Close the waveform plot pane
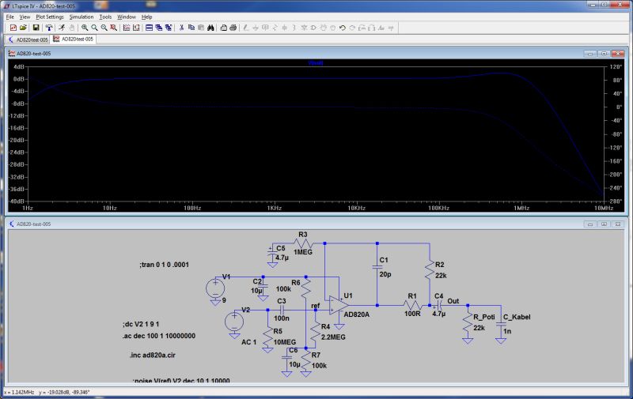The height and width of the screenshot is (399, 633). click(618, 53)
